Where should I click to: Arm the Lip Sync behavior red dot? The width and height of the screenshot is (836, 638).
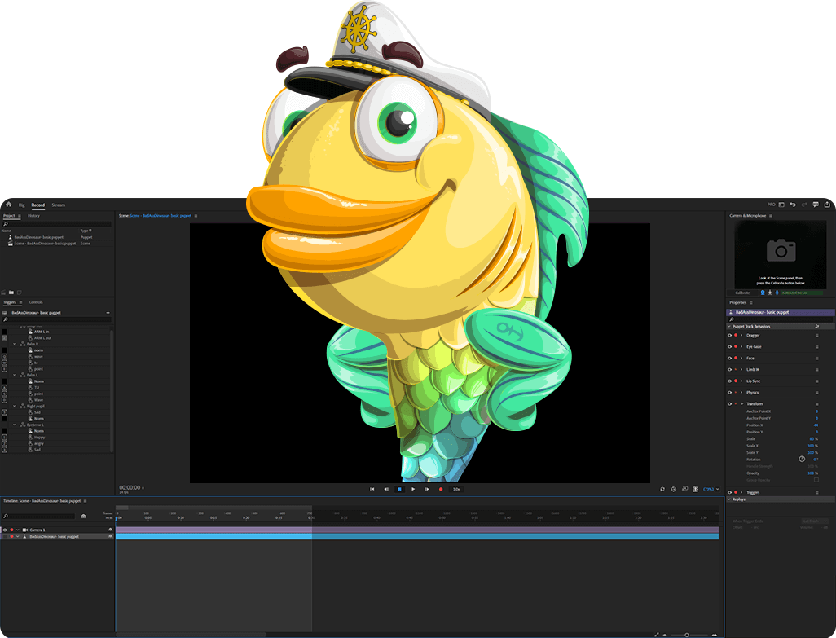pyautogui.click(x=736, y=381)
